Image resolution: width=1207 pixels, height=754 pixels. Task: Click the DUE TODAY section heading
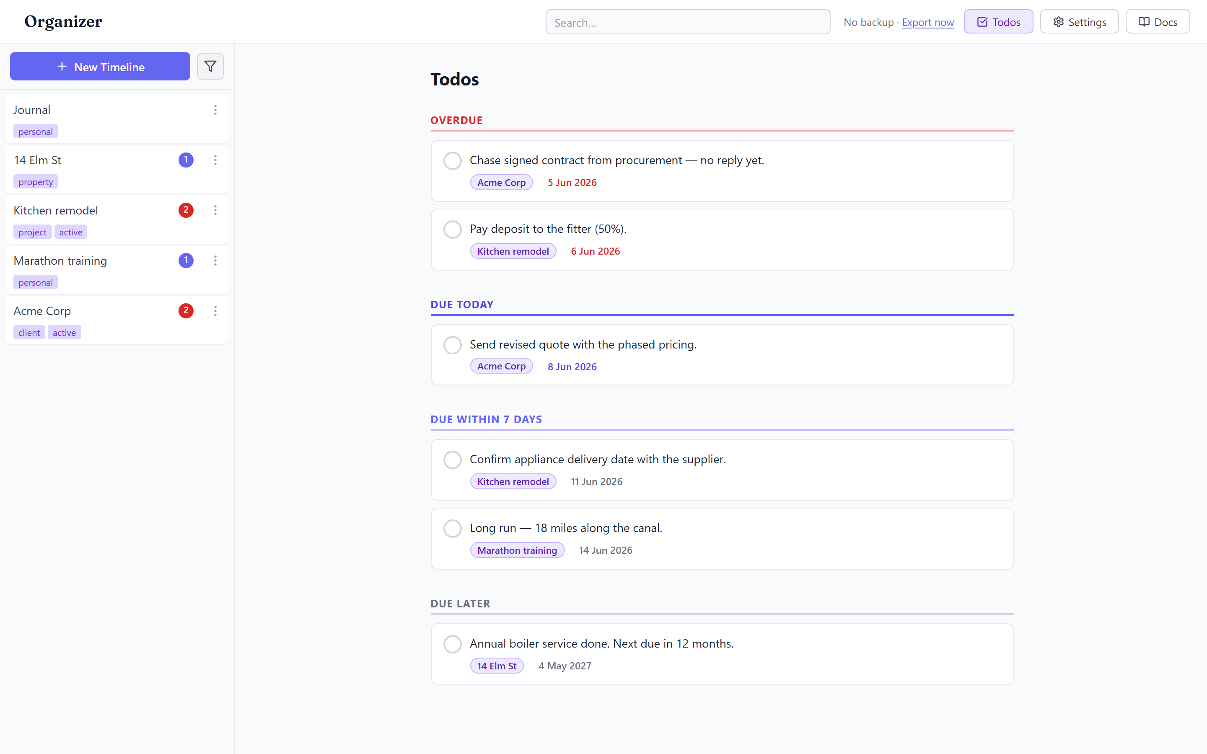(x=462, y=305)
